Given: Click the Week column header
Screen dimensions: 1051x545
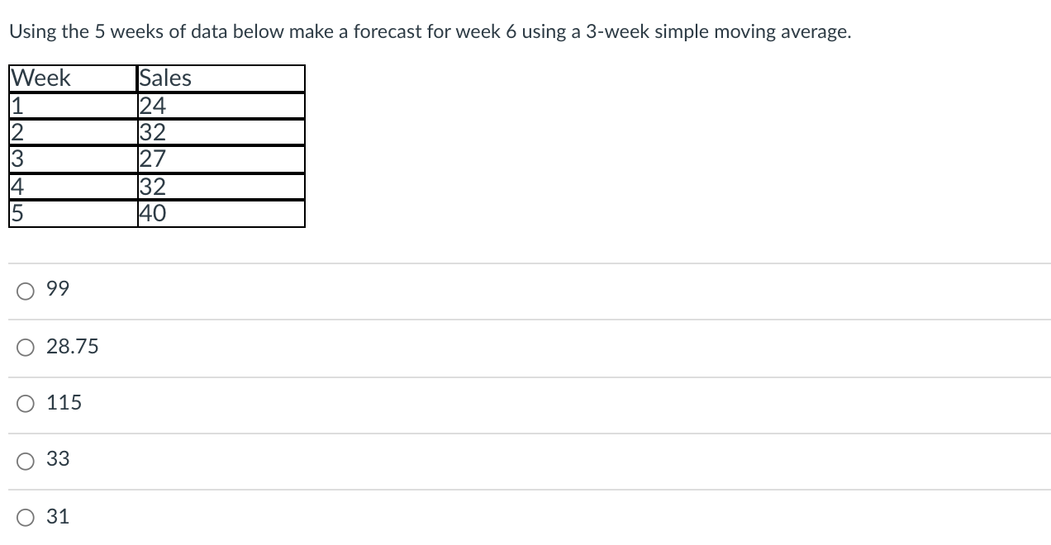Looking at the screenshot, I should click(x=40, y=78).
